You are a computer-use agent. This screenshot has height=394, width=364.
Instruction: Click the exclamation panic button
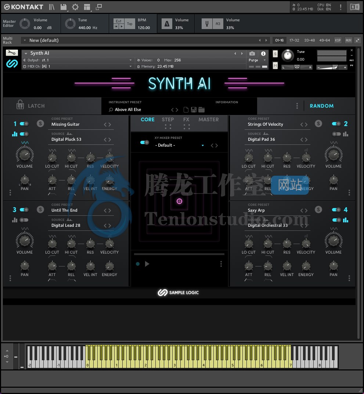pos(340,7)
